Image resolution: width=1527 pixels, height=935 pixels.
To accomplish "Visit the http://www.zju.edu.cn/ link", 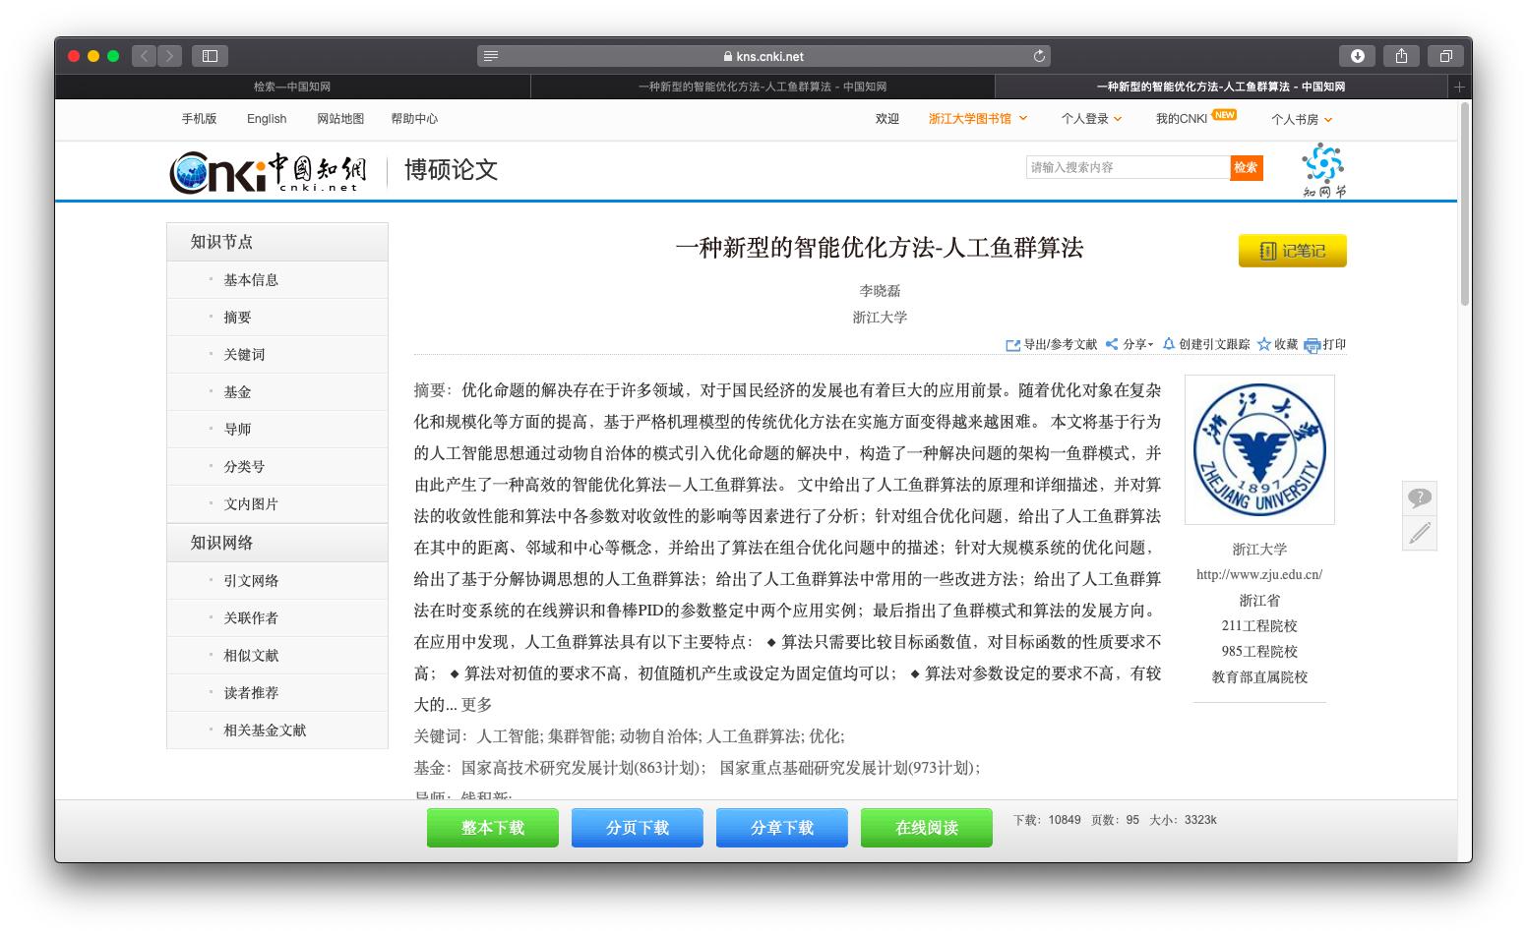I will pyautogui.click(x=1258, y=574).
